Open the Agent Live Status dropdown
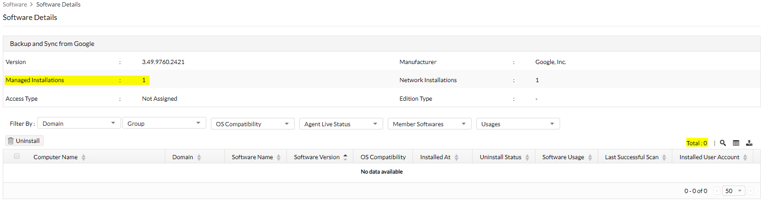Viewport: 764px width, 200px height. tap(341, 124)
